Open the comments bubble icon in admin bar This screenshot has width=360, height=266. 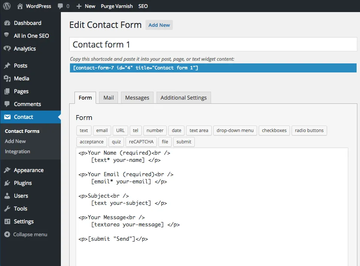click(61, 6)
